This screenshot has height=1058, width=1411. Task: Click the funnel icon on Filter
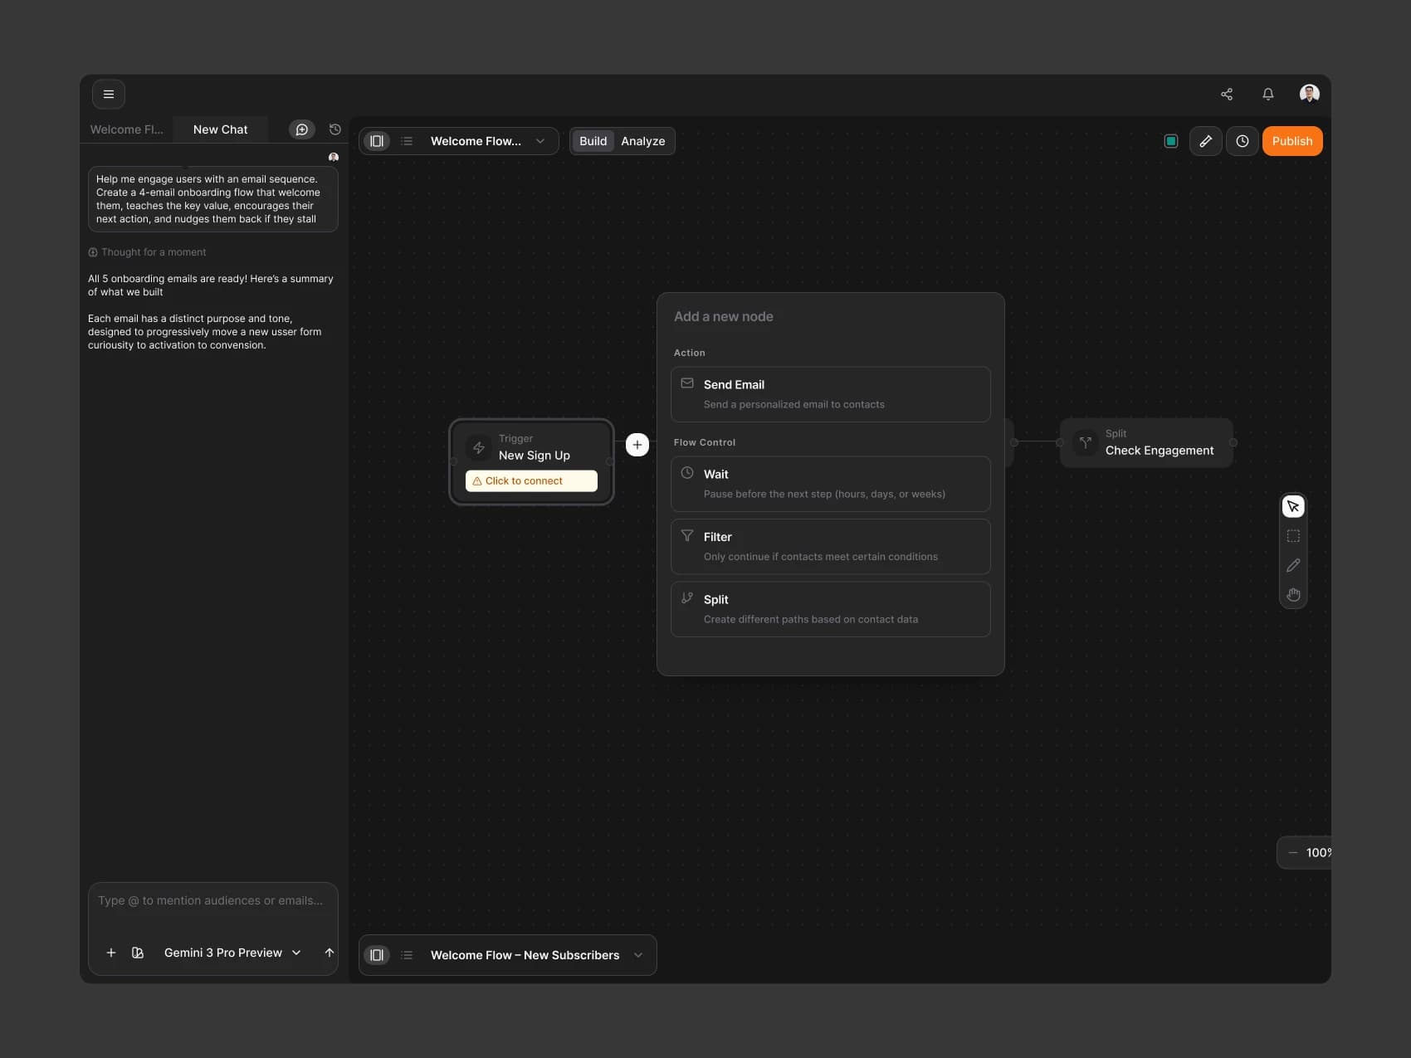click(x=687, y=536)
